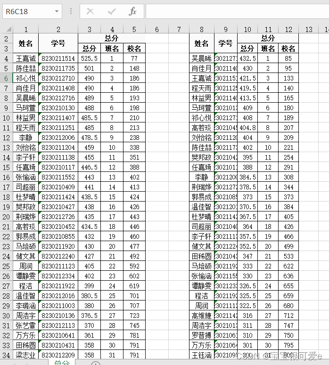The image size is (329, 365).
Task: Select column header 1
Action: point(26,29)
